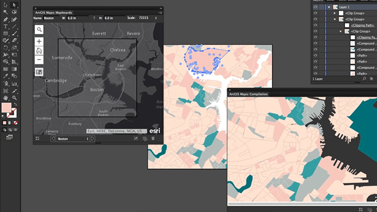
Task: Hide the first Path row
Action: coord(315,55)
